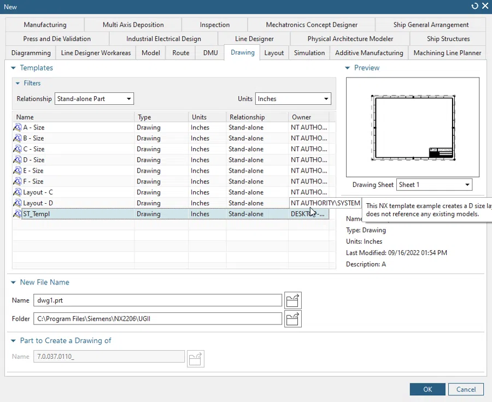Select Mechatronics Concept Designer tab
The height and width of the screenshot is (402, 492).
tap(312, 25)
